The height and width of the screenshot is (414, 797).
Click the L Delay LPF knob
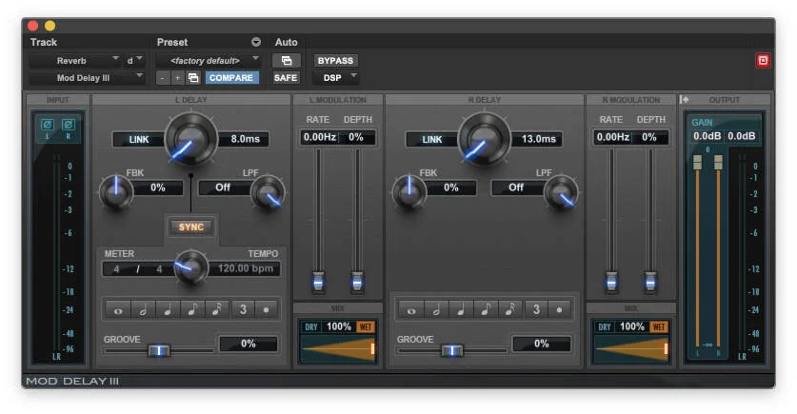coord(268,192)
